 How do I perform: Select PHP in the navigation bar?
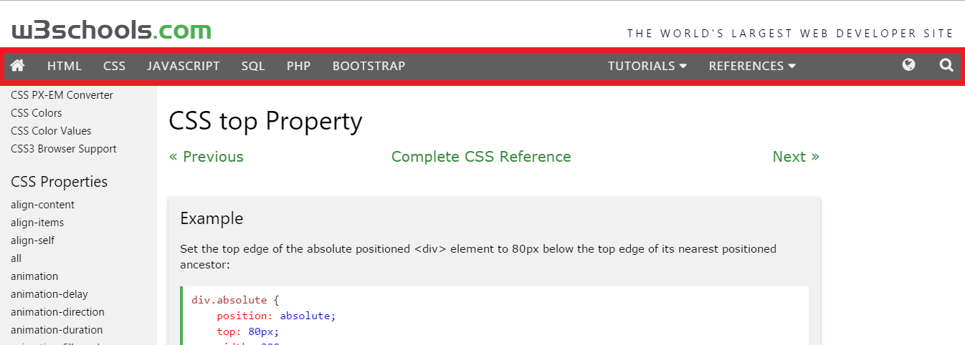pyautogui.click(x=298, y=66)
